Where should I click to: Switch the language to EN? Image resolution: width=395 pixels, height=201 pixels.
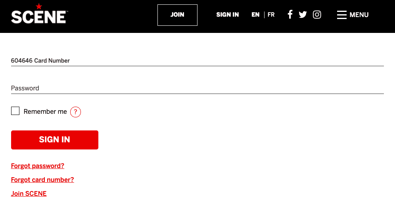[x=255, y=15]
